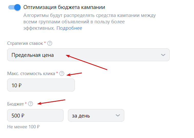The image size is (194, 138).
Task: Show help for "Макс. стоимость клика"
Action: [x=62, y=74]
